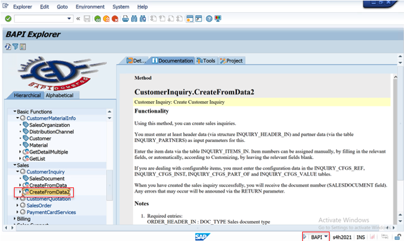Open the CustomerInquiry object link

pos(45,172)
